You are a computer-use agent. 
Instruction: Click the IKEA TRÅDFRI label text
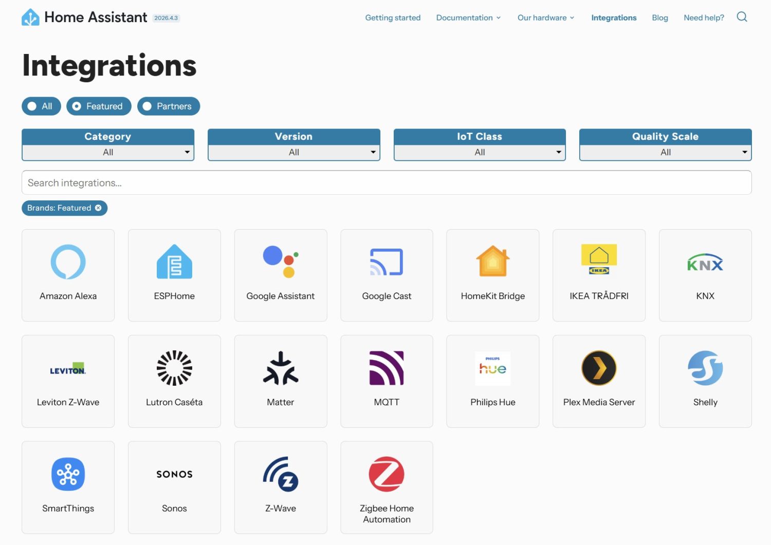tap(599, 296)
